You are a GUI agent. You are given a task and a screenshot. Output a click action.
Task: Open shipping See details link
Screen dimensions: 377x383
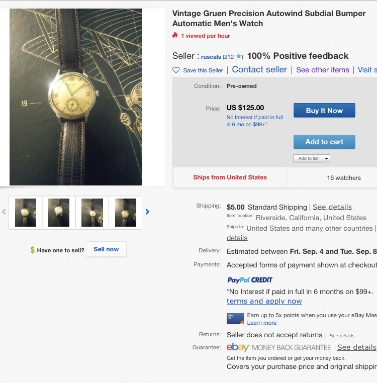[332, 207]
